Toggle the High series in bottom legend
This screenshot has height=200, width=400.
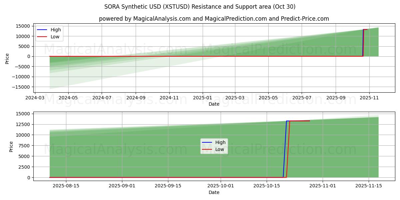tap(220, 142)
